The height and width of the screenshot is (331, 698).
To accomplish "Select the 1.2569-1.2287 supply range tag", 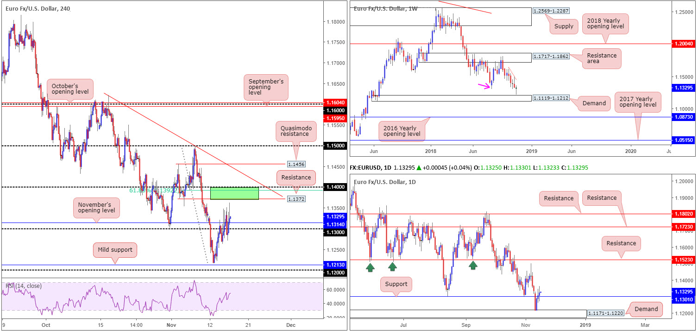I will tap(551, 11).
